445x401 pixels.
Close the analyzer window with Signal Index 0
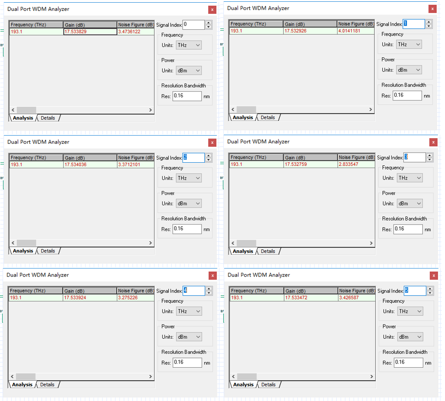click(x=212, y=9)
